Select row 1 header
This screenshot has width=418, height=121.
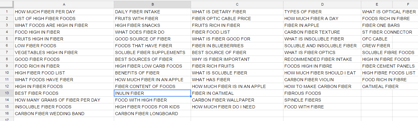pyautogui.click(x=7, y=12)
